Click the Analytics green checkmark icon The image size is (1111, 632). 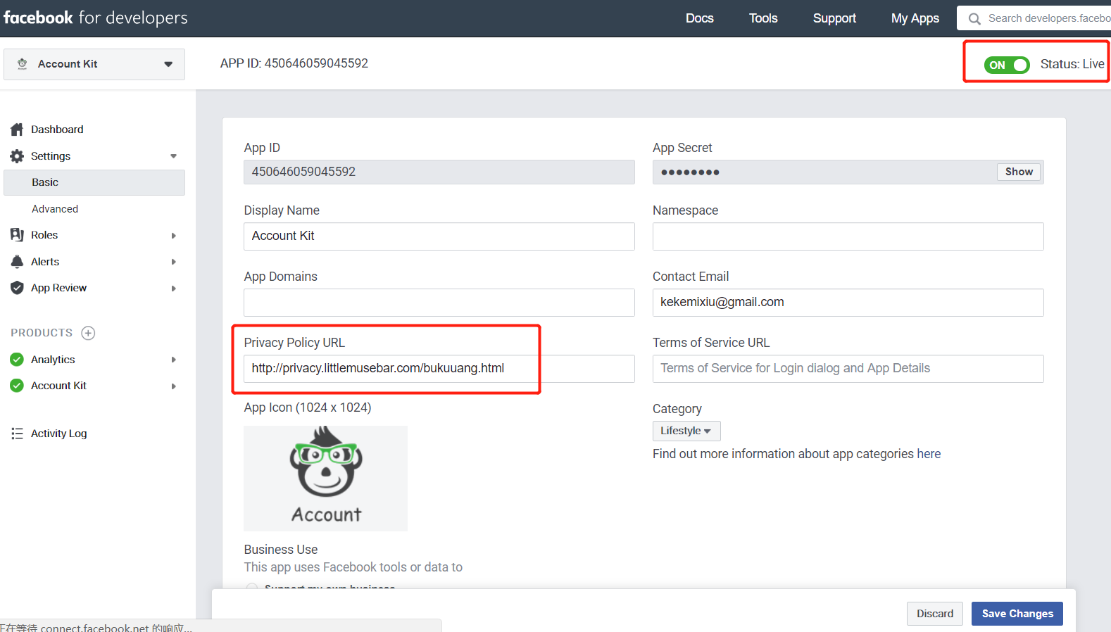pyautogui.click(x=17, y=360)
